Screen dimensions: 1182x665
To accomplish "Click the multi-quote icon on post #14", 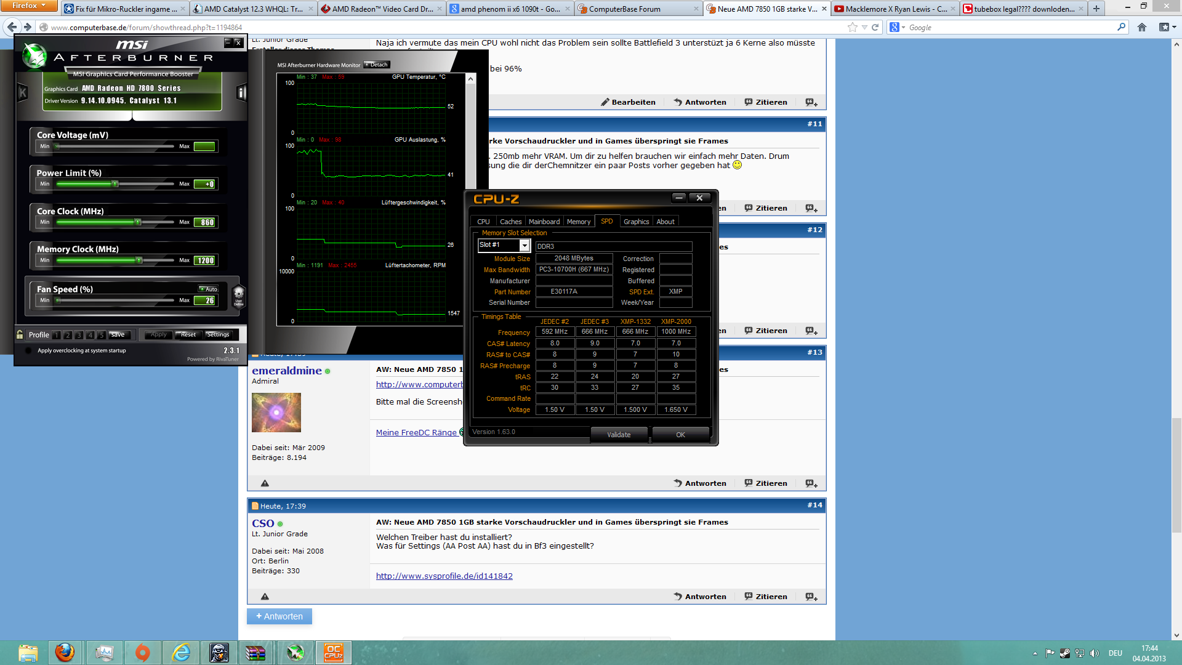I will 811,597.
